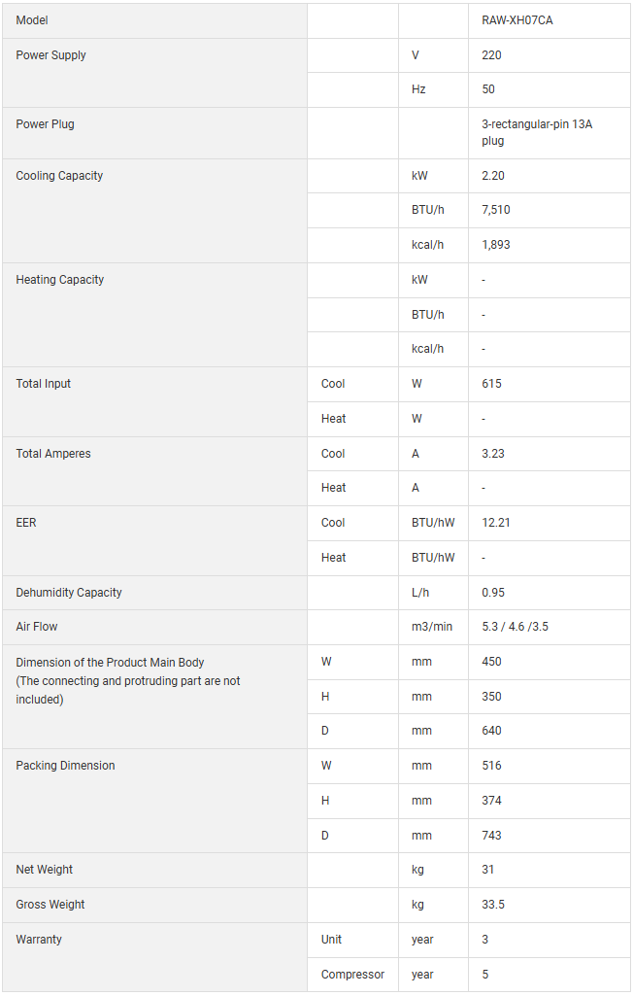Image resolution: width=633 pixels, height=996 pixels.
Task: Click the 3.23 ampere value
Action: point(493,454)
